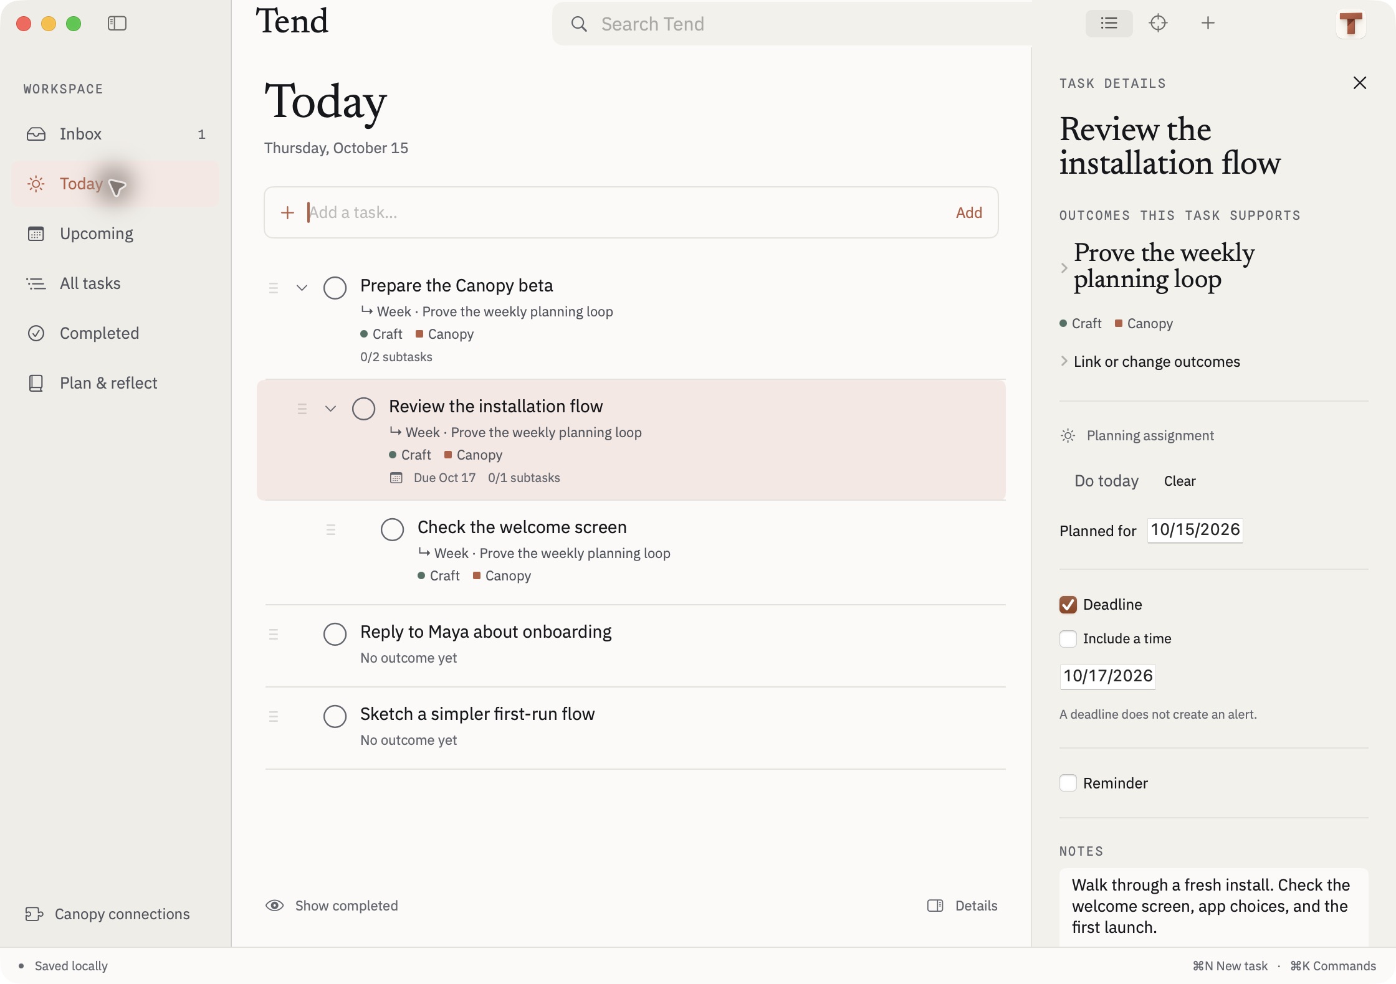
Task: Open the focus crosshair icon
Action: tap(1158, 24)
